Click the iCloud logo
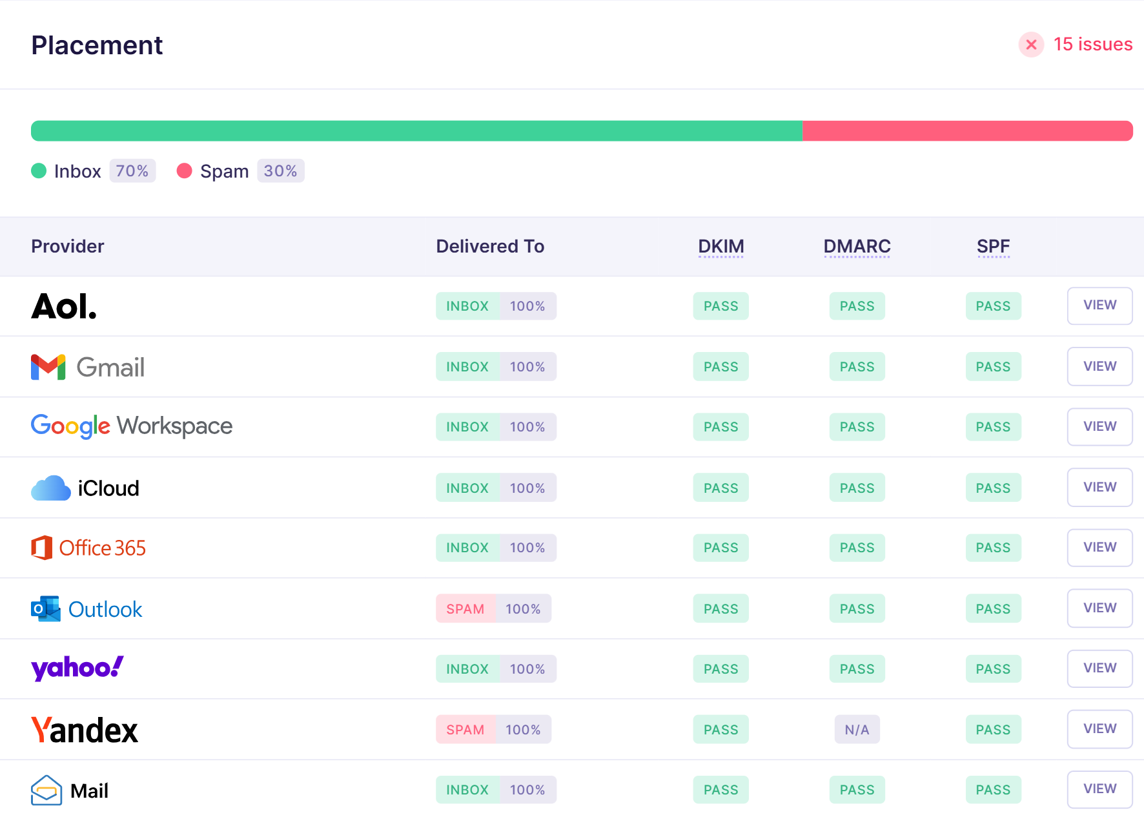Viewport: 1144px width, 819px height. pyautogui.click(x=85, y=488)
